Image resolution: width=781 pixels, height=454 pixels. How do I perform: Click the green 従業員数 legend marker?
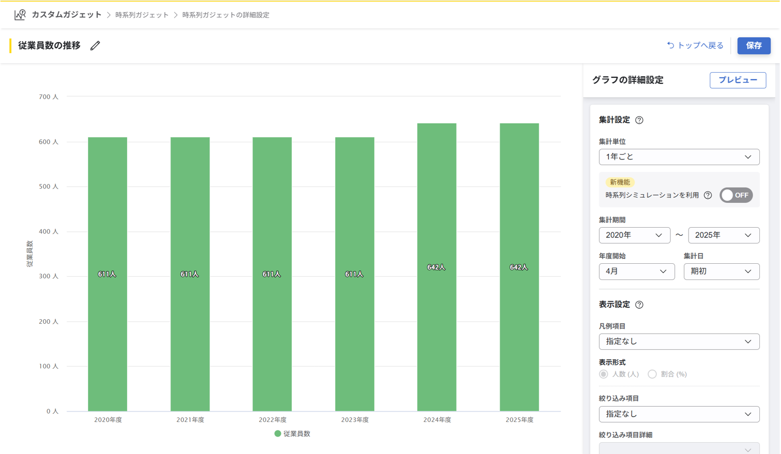(278, 434)
